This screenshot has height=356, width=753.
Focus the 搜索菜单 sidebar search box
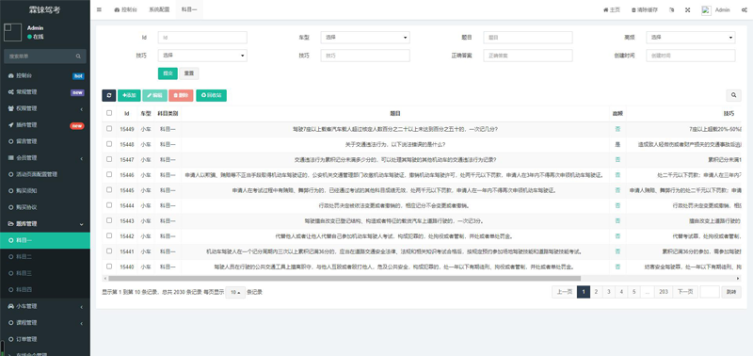tap(39, 57)
